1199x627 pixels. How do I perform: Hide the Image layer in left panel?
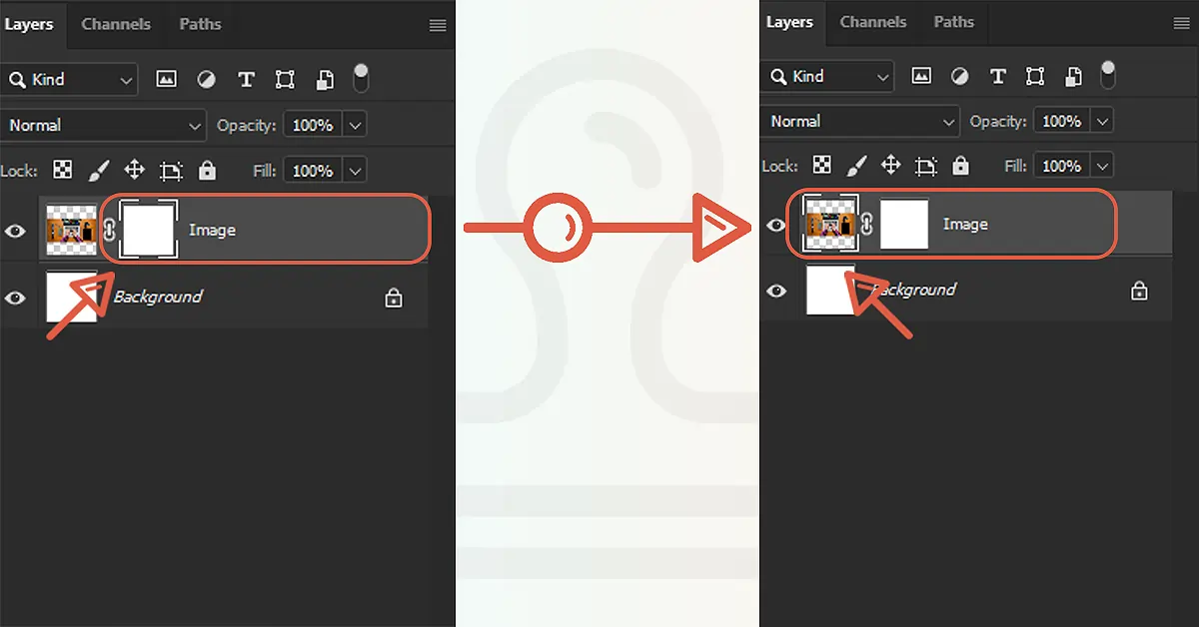tap(15, 231)
